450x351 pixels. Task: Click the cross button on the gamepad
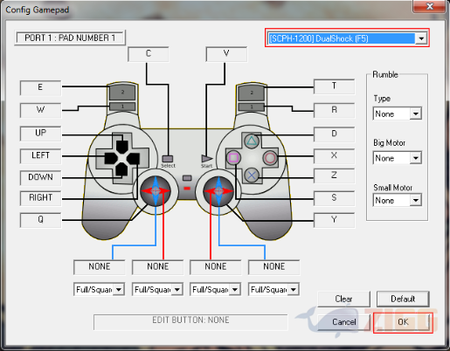click(252, 175)
